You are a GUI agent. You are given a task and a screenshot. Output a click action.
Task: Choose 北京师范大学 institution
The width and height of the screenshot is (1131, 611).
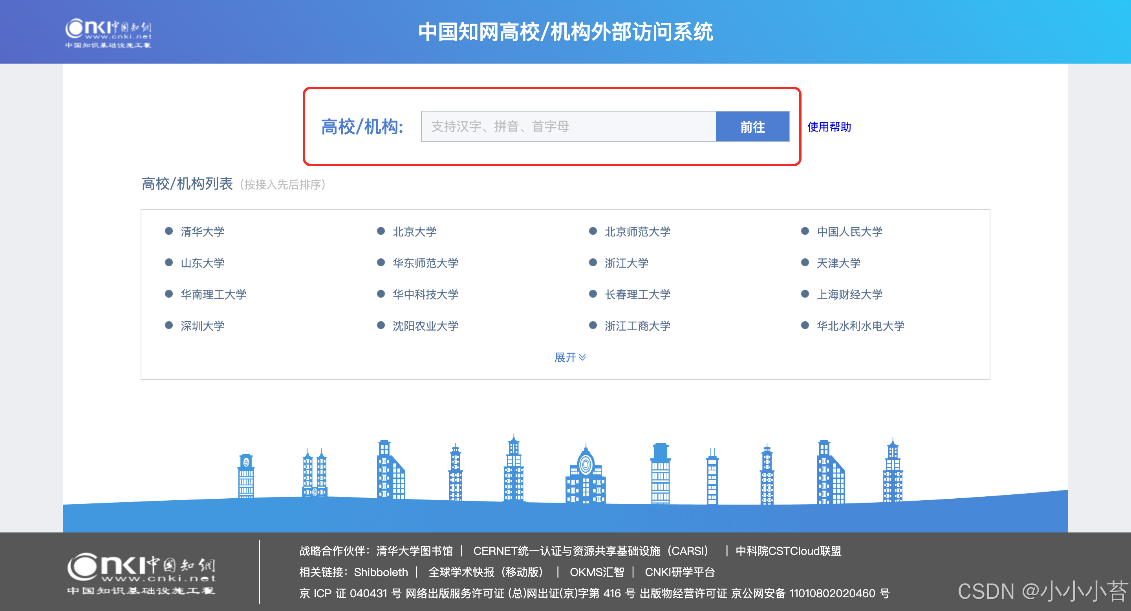[637, 231]
